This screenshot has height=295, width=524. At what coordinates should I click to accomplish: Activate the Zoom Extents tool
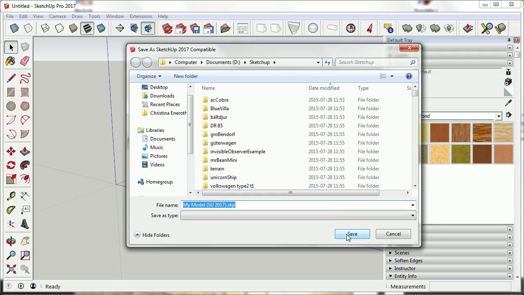pos(11,269)
